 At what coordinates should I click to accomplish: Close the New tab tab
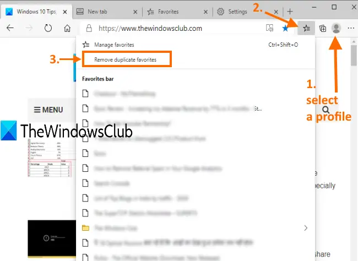pyautogui.click(x=135, y=12)
